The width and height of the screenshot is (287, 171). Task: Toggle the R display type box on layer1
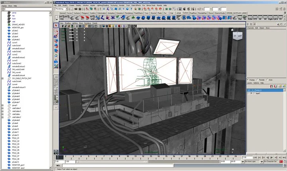(251, 93)
